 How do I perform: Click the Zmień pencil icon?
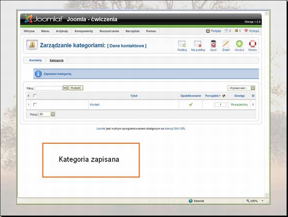pyautogui.click(x=226, y=44)
